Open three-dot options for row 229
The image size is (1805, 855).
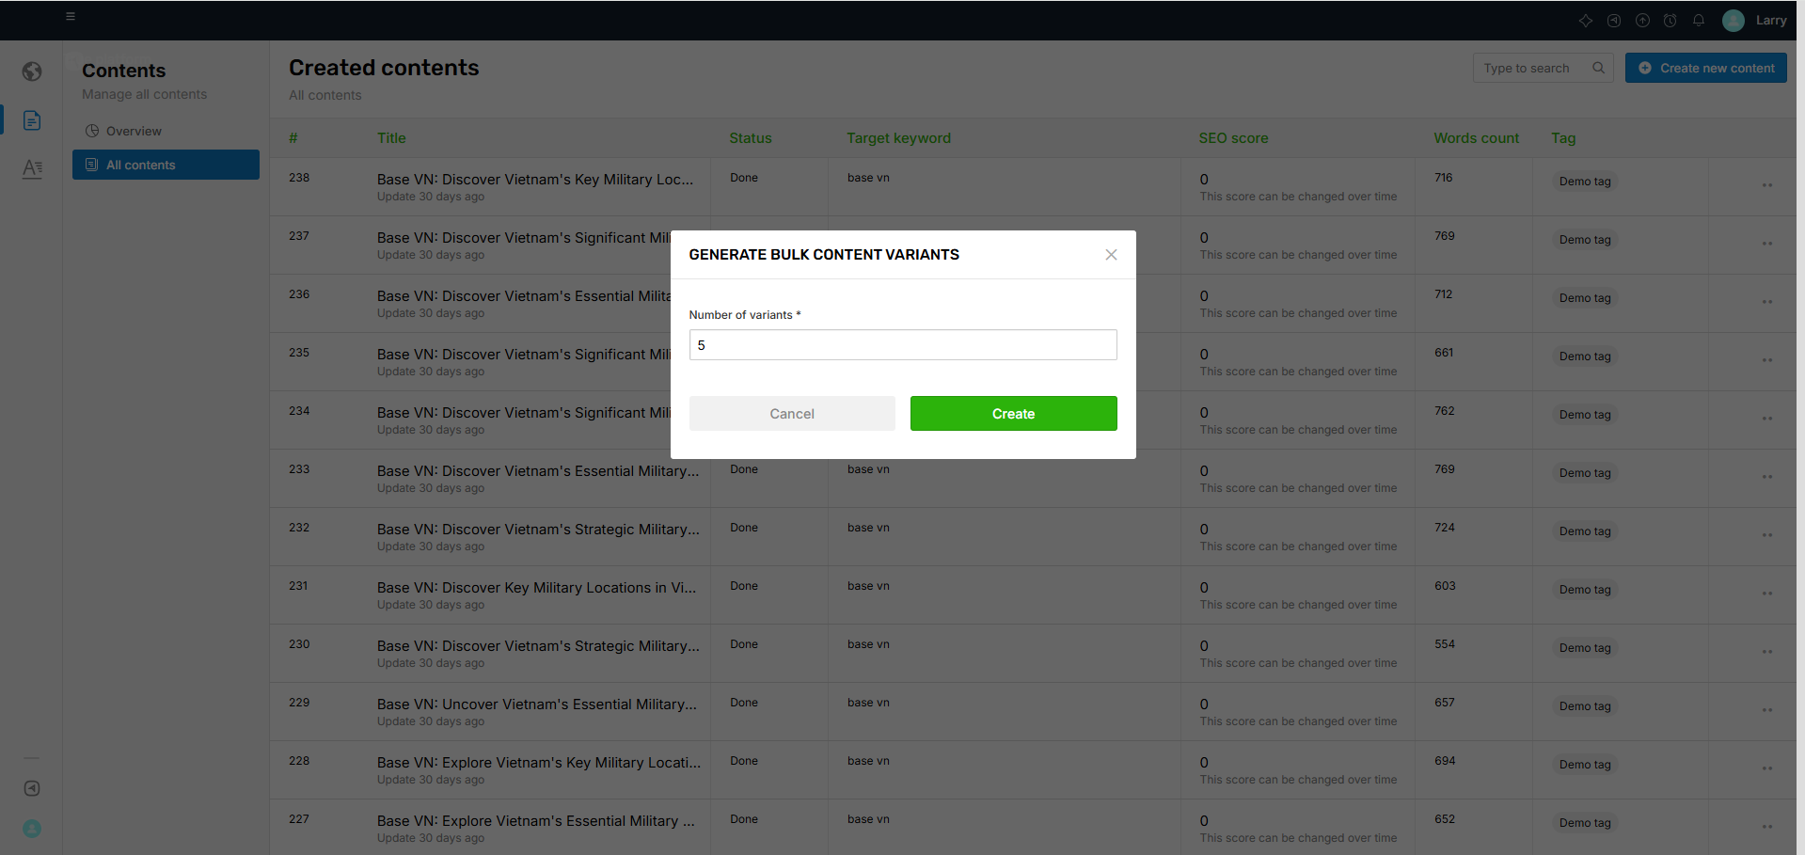(1766, 710)
